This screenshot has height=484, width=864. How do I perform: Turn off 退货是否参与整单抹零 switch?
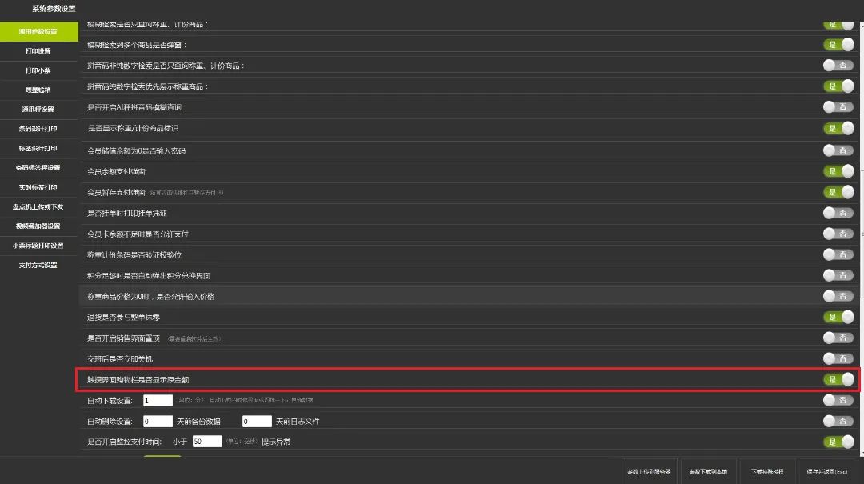pos(838,317)
